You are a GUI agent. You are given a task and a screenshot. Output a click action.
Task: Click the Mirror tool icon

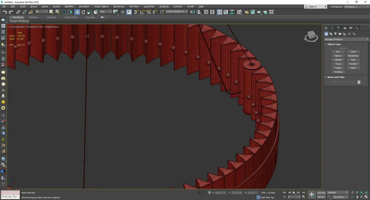tap(192, 12)
